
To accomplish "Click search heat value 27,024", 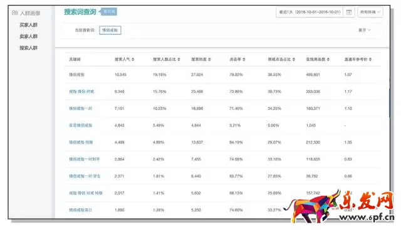I will pyautogui.click(x=197, y=75).
